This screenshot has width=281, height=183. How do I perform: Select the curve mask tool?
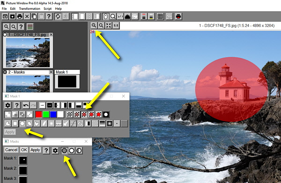[73, 123]
